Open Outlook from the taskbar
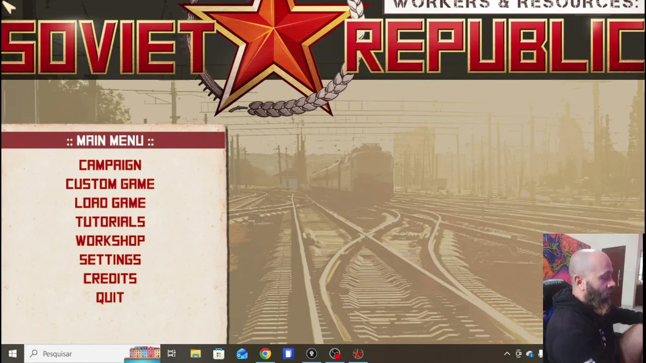The image size is (646, 363). (242, 354)
